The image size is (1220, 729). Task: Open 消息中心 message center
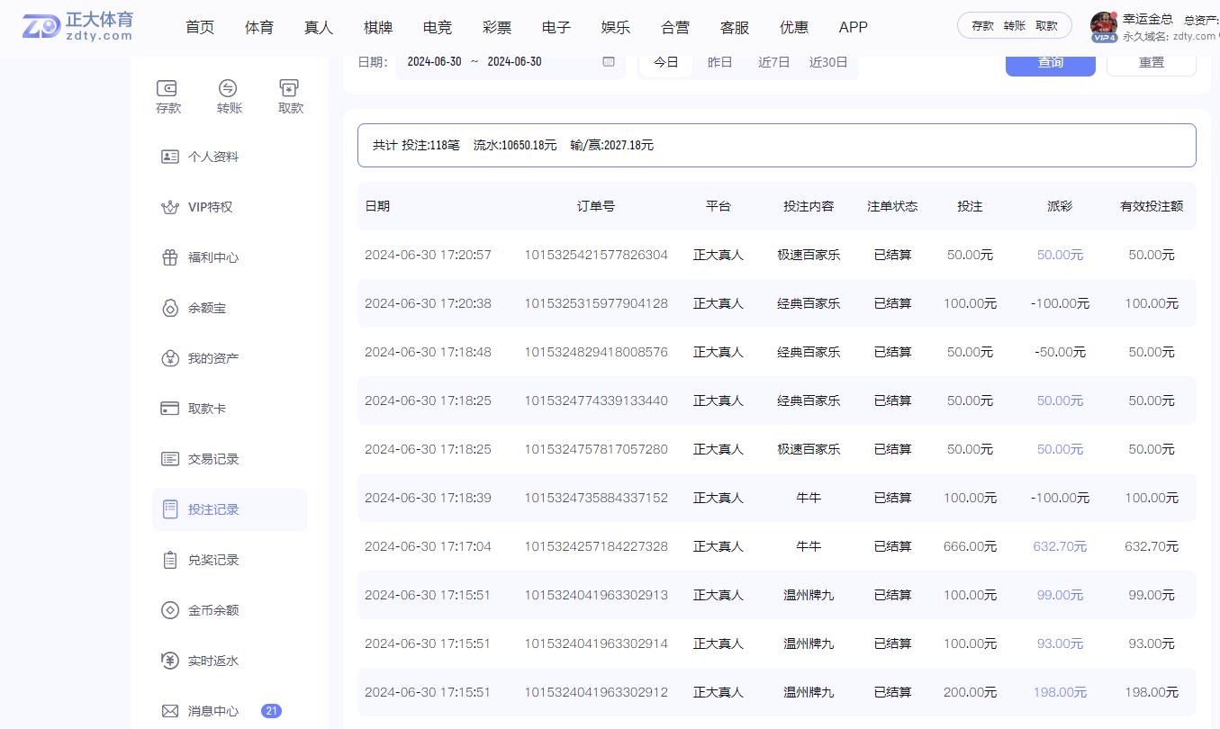(x=212, y=710)
